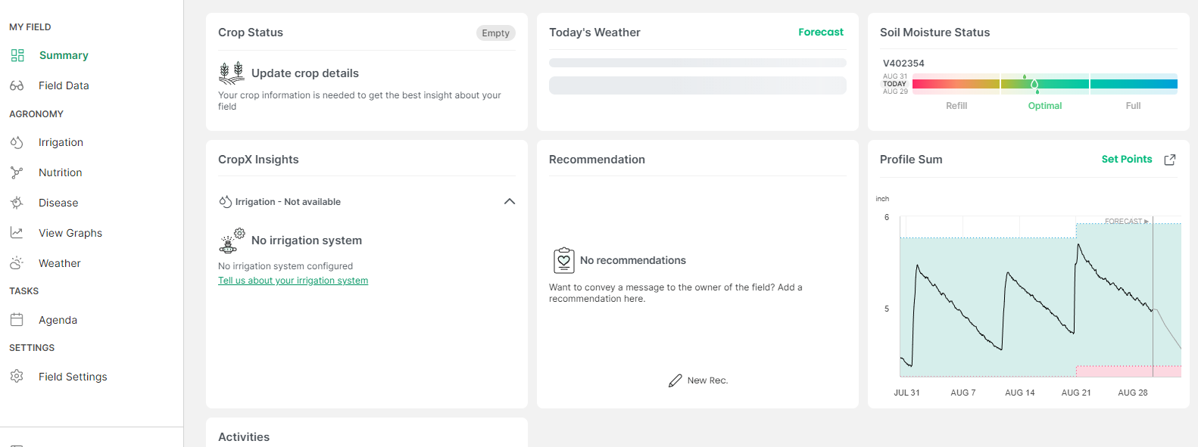1198x447 pixels.
Task: Click the Field Settings gear icon
Action: tap(17, 377)
